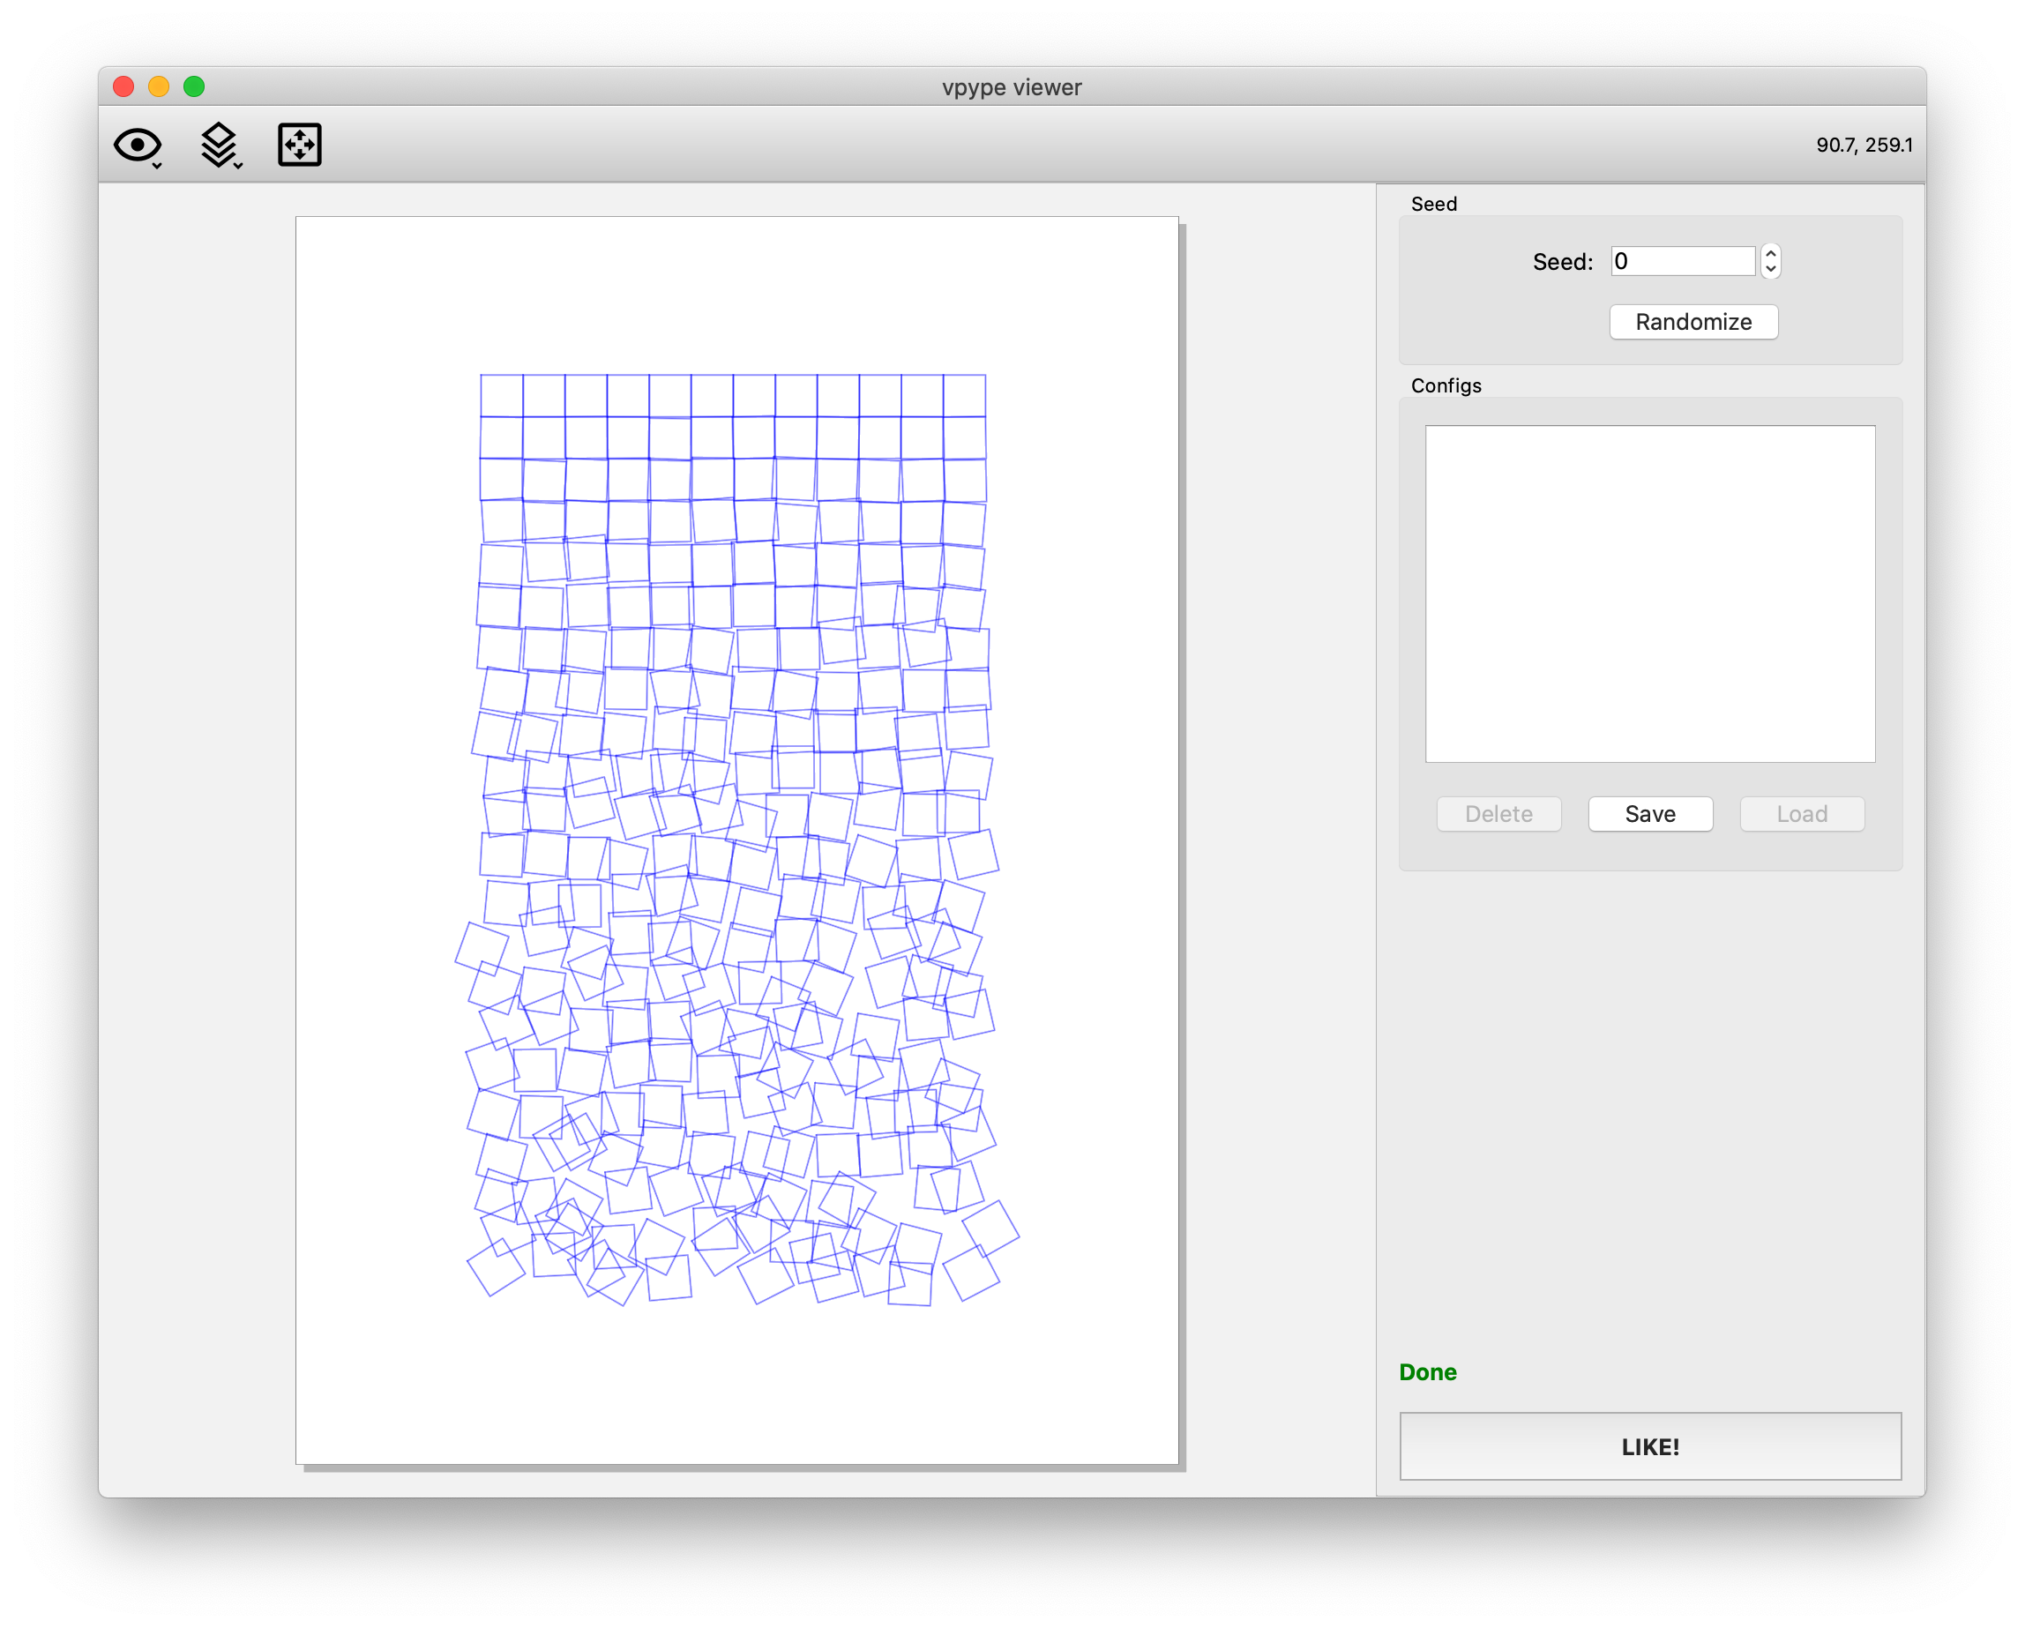Click the empty Configs list box
The image size is (2025, 1628).
pos(1649,594)
